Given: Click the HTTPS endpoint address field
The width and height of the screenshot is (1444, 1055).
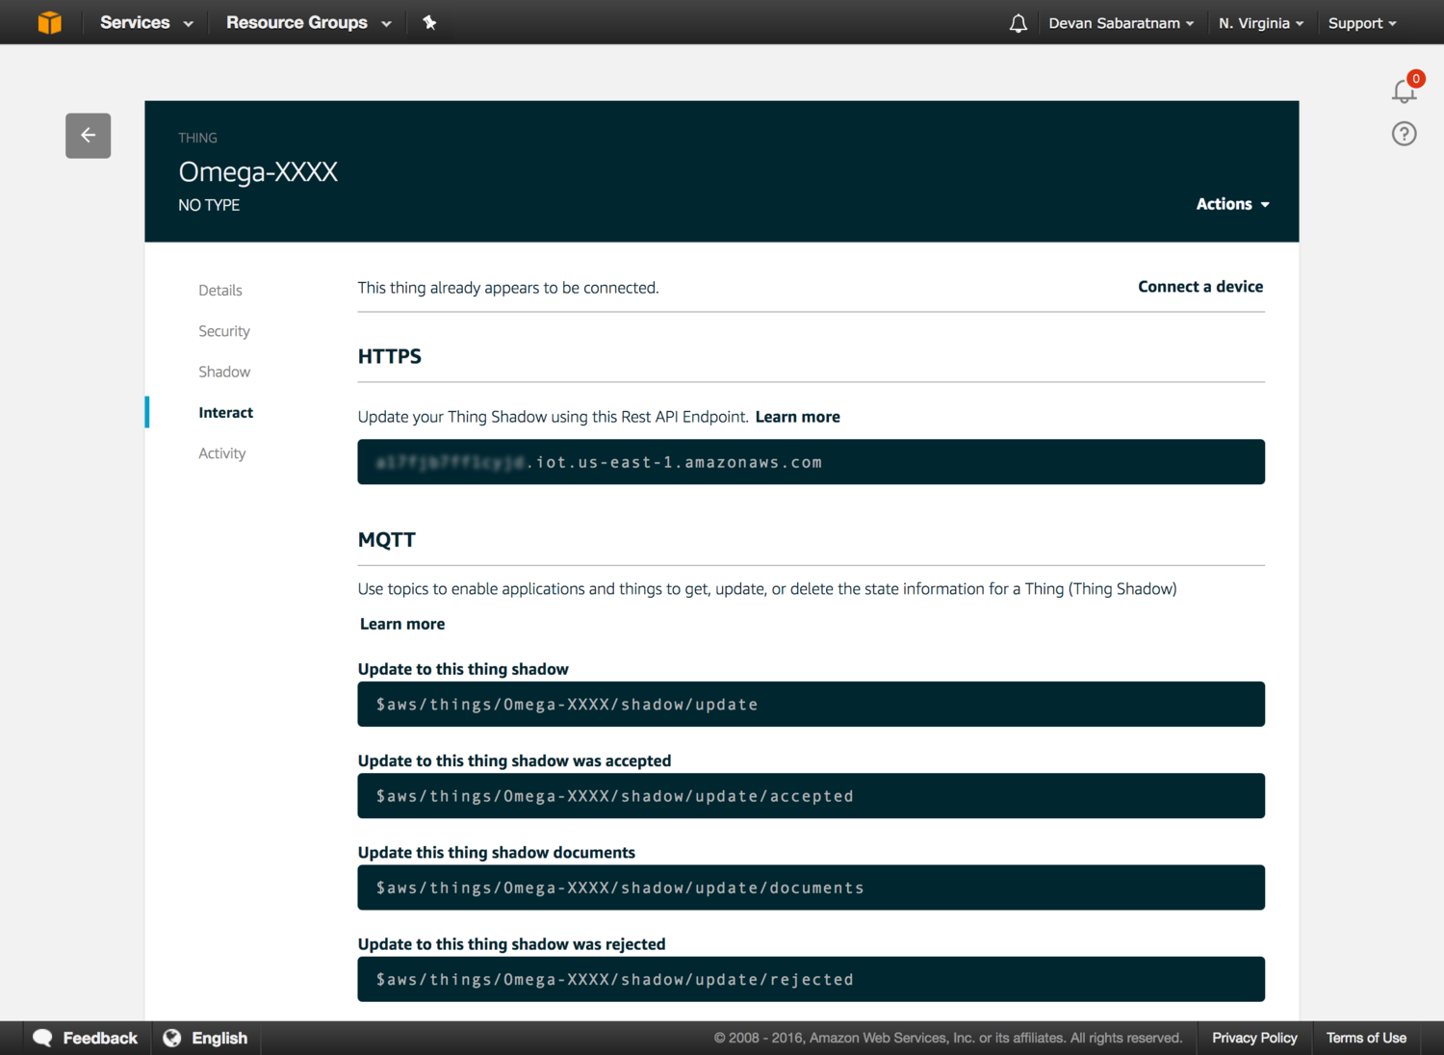Looking at the screenshot, I should click(812, 462).
